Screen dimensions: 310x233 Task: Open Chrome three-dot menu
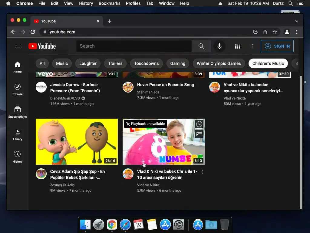tap(297, 32)
